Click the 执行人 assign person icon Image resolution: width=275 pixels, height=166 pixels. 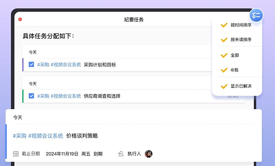point(121,154)
